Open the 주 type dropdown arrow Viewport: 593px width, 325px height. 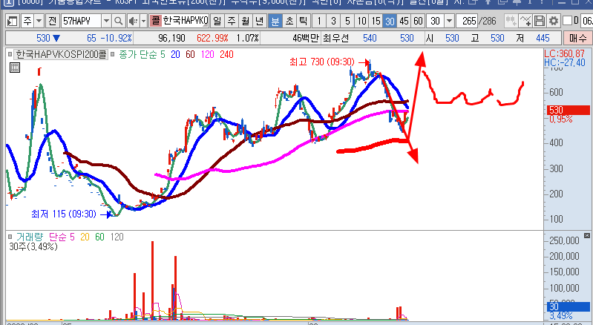[39, 21]
